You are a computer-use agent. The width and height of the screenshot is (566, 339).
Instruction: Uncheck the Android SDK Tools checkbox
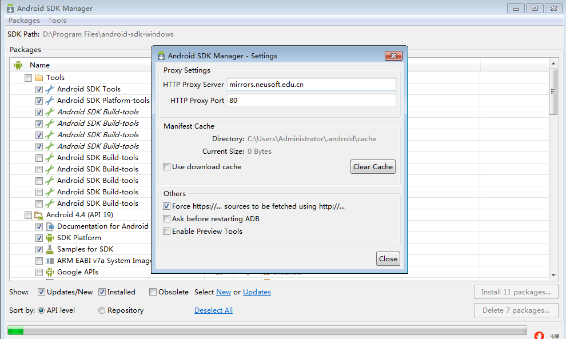point(39,89)
